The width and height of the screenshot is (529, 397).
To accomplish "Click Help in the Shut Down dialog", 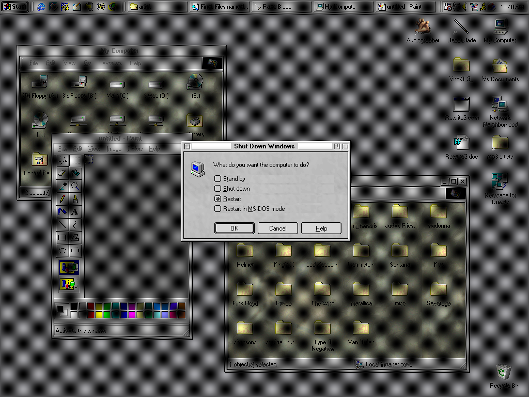I will pos(321,228).
